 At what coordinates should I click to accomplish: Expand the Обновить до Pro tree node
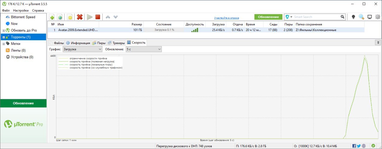tap(4, 30)
